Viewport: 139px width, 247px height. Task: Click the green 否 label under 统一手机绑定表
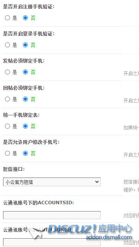(x=33, y=126)
